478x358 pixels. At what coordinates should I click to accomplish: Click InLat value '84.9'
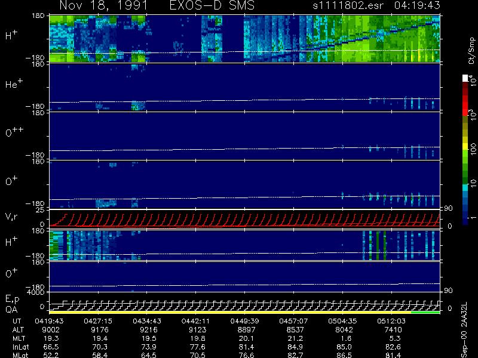[x=296, y=347]
